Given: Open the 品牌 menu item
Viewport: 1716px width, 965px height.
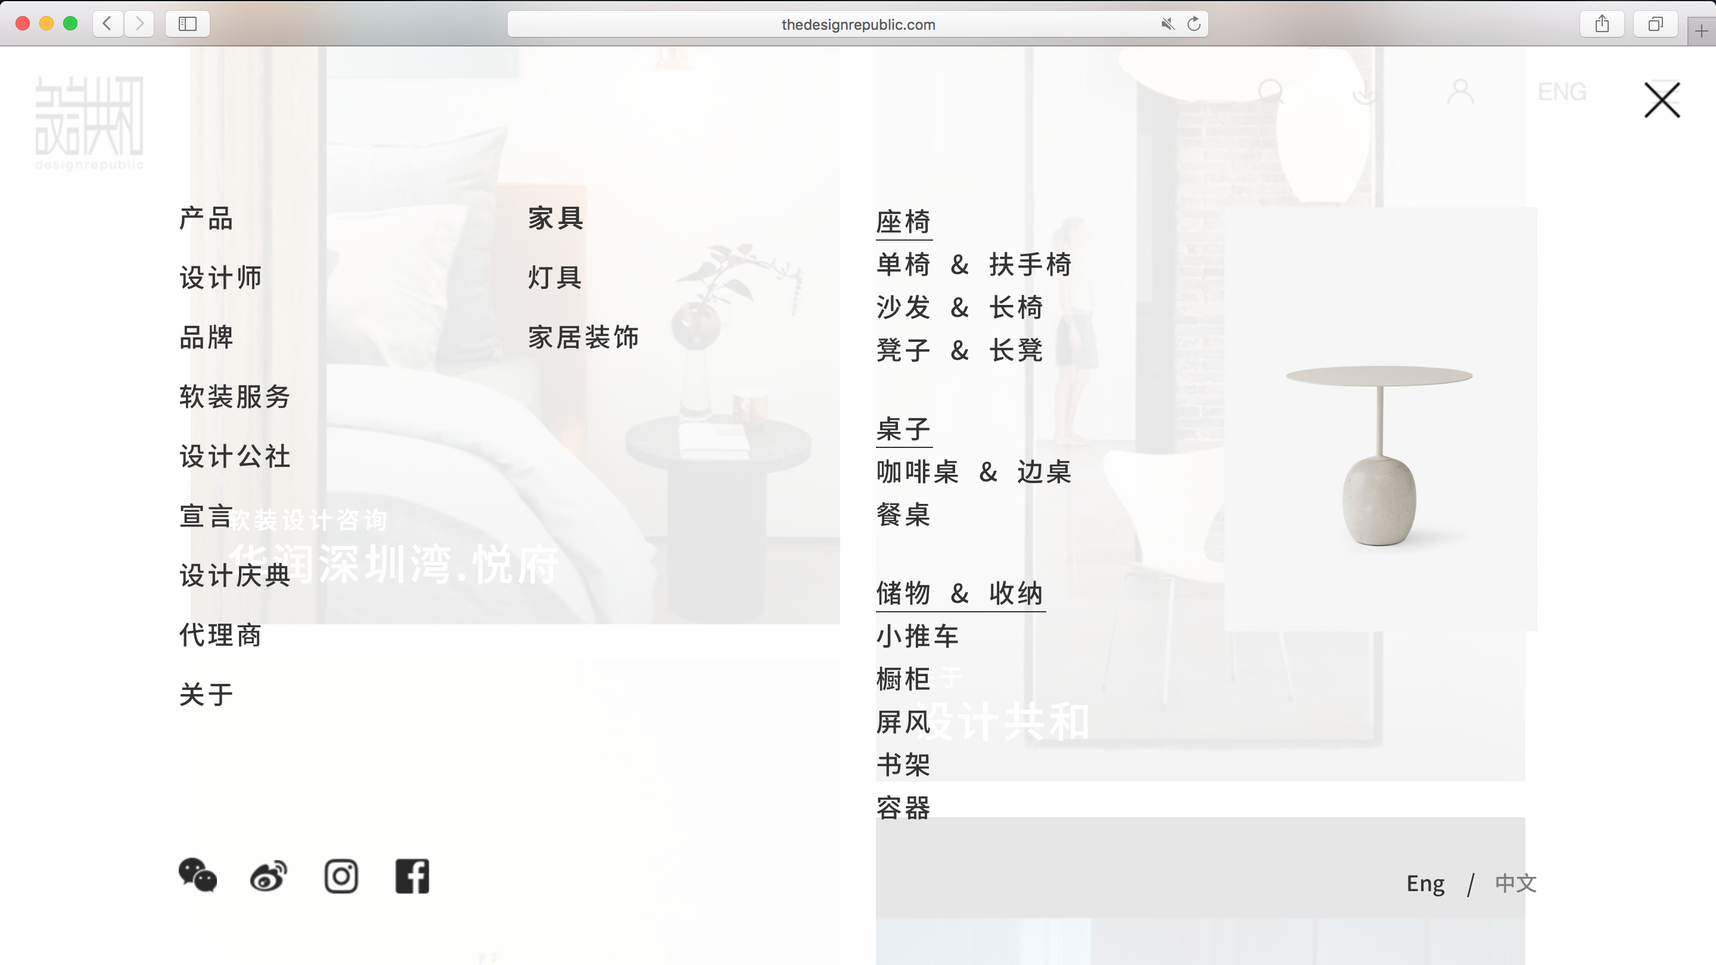Looking at the screenshot, I should tap(206, 337).
